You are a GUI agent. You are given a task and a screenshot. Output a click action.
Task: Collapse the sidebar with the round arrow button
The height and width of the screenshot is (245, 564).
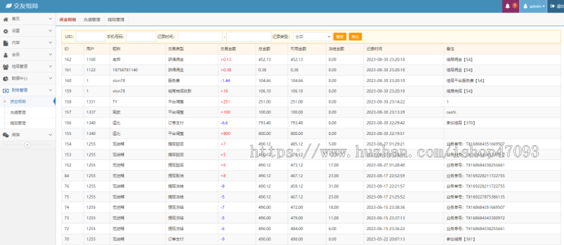[28, 145]
